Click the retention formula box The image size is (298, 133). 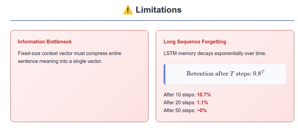[225, 74]
